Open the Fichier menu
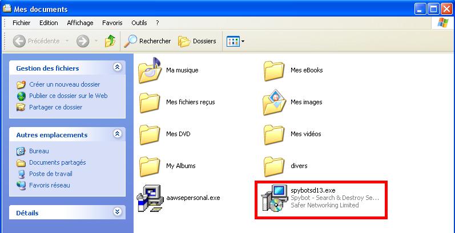Image resolution: width=455 pixels, height=233 pixels. [x=21, y=23]
